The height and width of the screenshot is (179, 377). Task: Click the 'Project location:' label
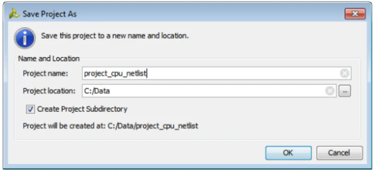point(49,91)
